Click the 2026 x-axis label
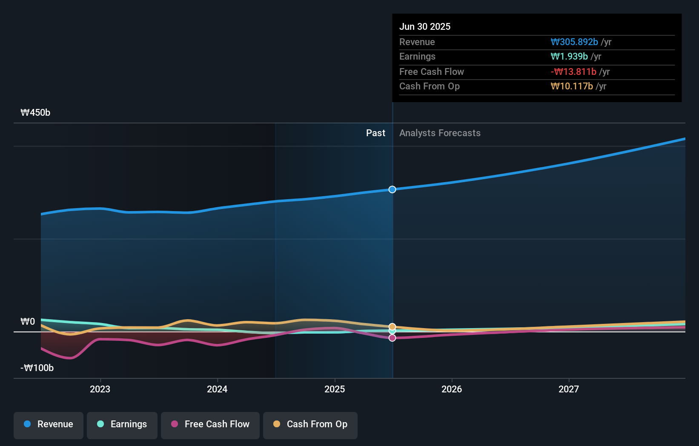Image resolution: width=699 pixels, height=446 pixels. (x=452, y=389)
